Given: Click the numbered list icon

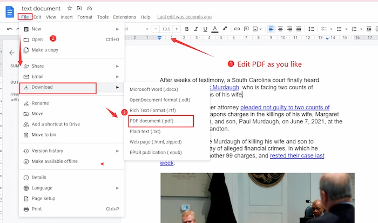Looking at the screenshot, I should (354, 29).
